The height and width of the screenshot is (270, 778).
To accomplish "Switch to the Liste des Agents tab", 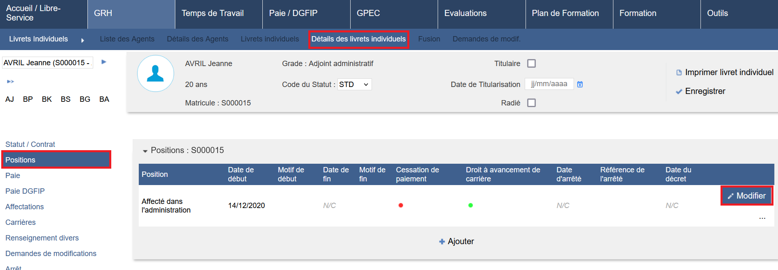I will [x=127, y=39].
